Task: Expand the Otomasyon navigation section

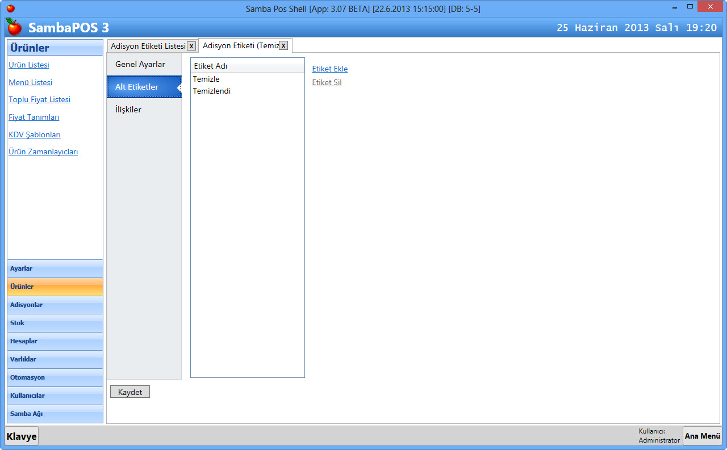Action: pos(55,377)
